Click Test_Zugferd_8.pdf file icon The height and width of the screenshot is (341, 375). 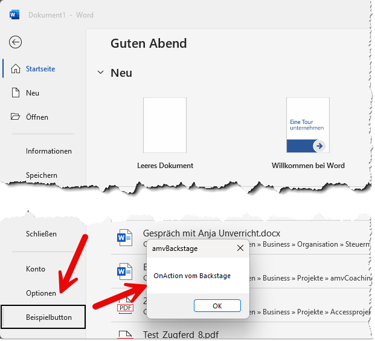pyautogui.click(x=124, y=334)
